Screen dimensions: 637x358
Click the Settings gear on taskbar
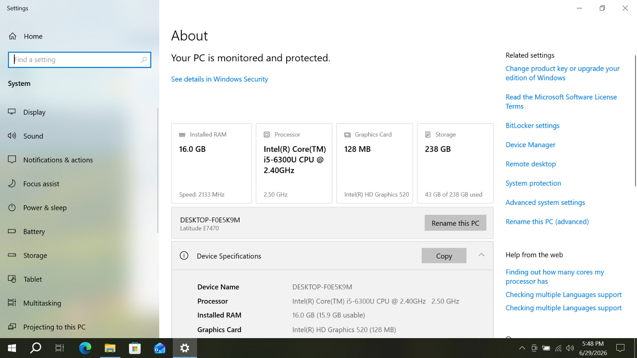click(x=185, y=348)
